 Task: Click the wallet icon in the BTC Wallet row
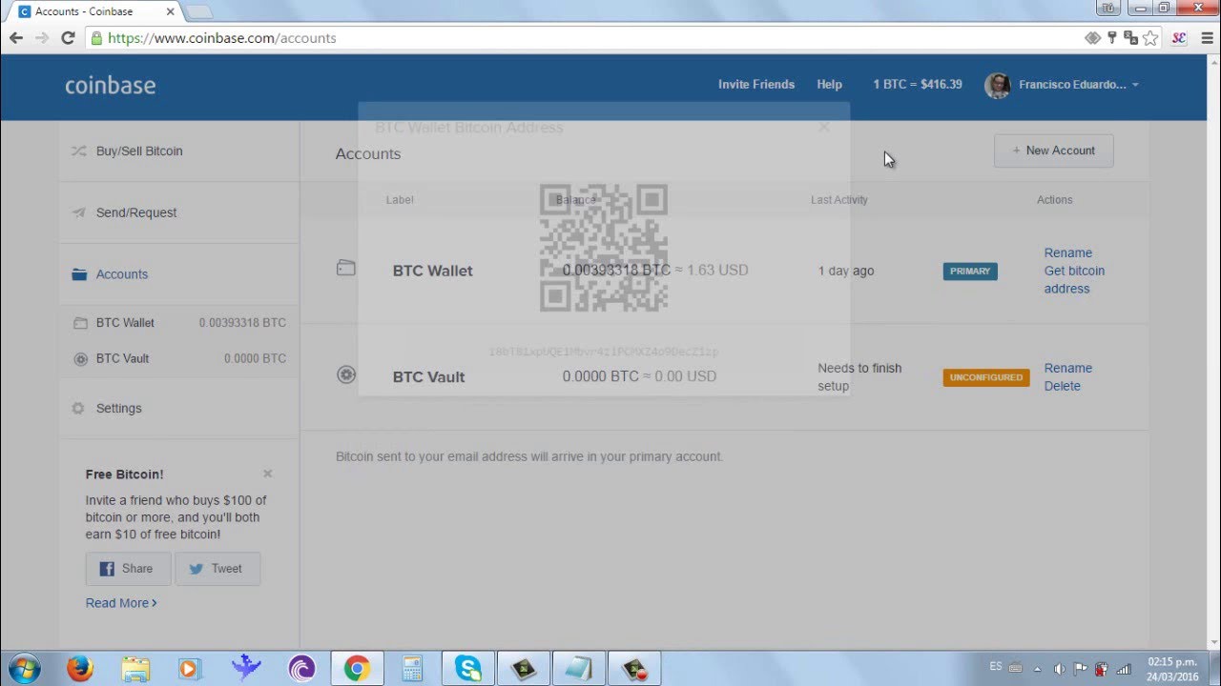click(346, 269)
